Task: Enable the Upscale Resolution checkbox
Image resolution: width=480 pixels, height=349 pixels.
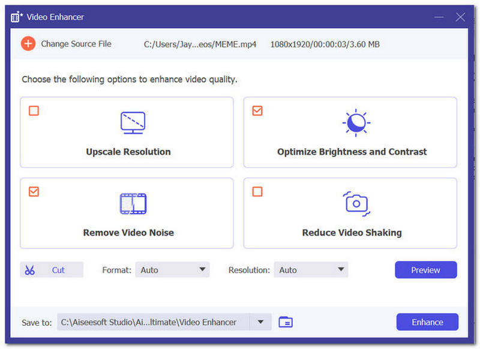Action: (x=34, y=110)
